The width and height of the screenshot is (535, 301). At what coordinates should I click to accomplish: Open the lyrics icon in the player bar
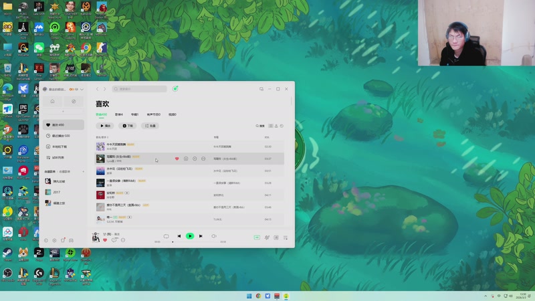coord(276,237)
